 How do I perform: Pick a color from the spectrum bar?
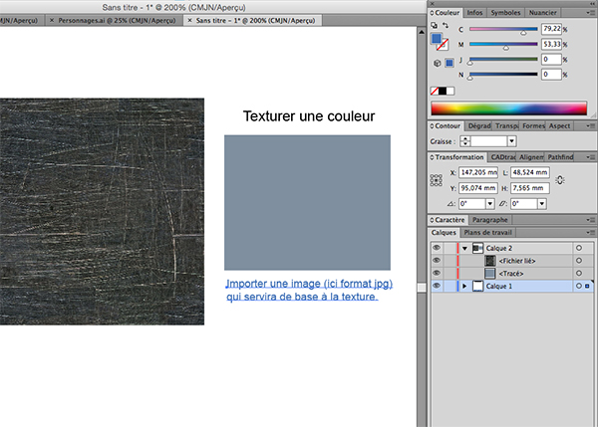508,107
